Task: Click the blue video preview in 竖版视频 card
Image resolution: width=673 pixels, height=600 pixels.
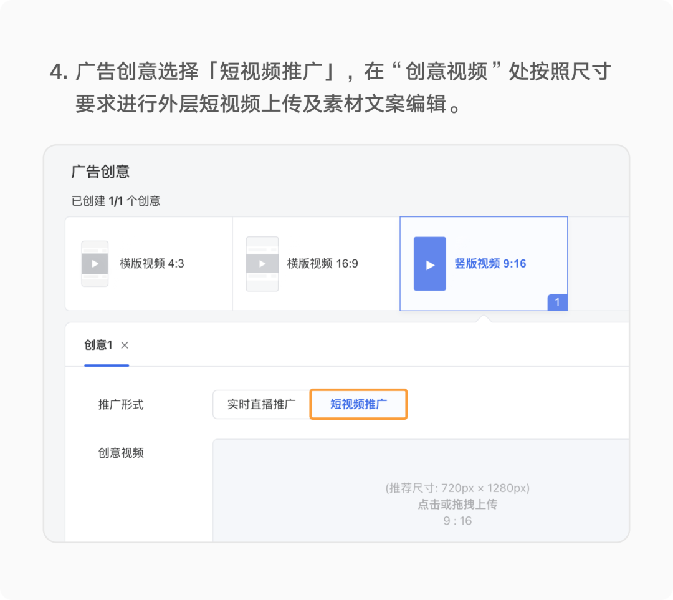Action: coord(429,264)
